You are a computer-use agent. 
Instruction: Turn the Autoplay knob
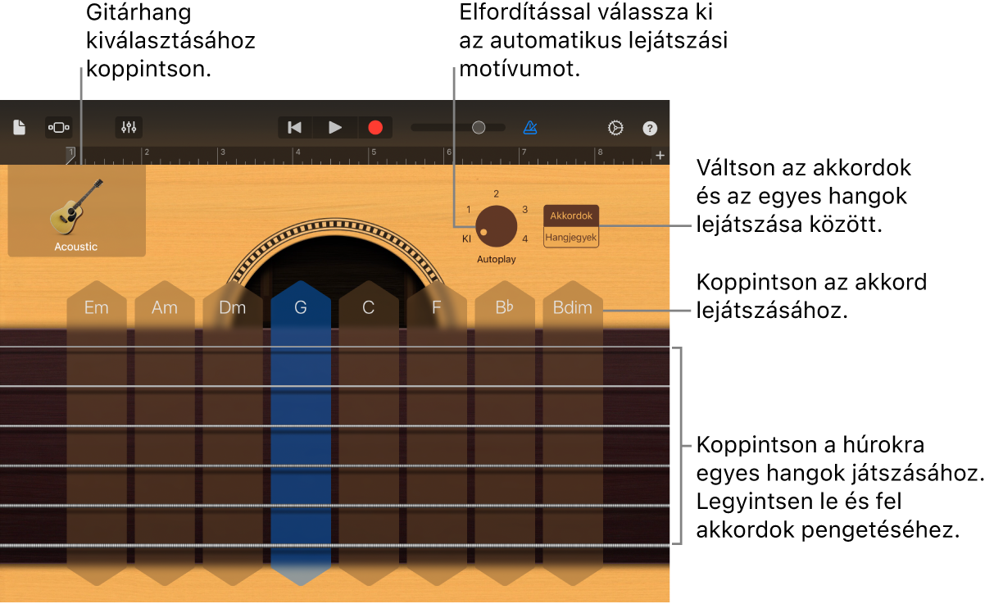(497, 225)
